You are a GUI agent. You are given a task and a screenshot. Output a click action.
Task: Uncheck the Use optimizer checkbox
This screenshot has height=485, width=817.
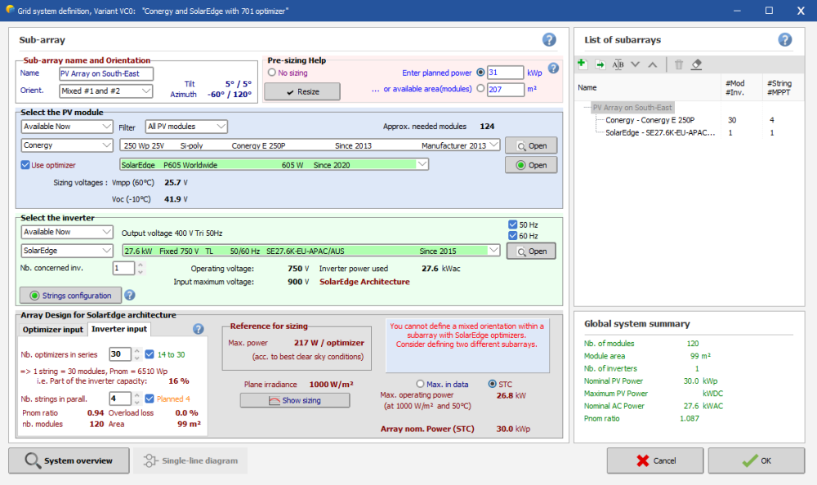pos(25,165)
